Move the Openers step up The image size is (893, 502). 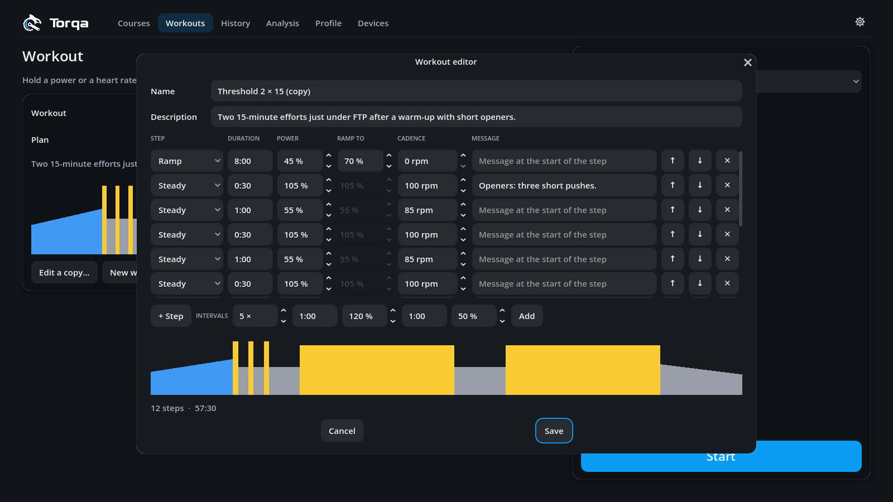[x=673, y=185]
